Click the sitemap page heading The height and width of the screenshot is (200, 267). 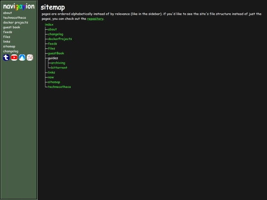click(x=53, y=7)
